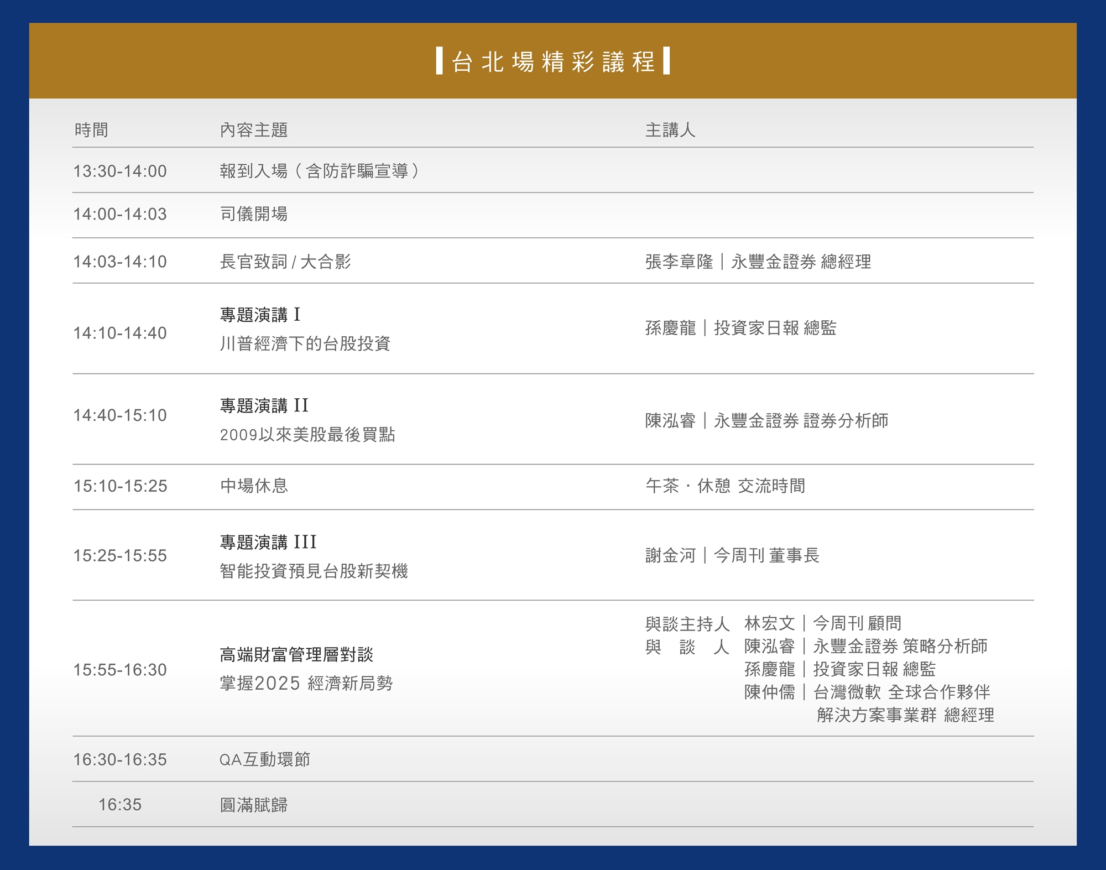The width and height of the screenshot is (1106, 870).
Task: Click the 時間 column header
Action: pyautogui.click(x=91, y=130)
